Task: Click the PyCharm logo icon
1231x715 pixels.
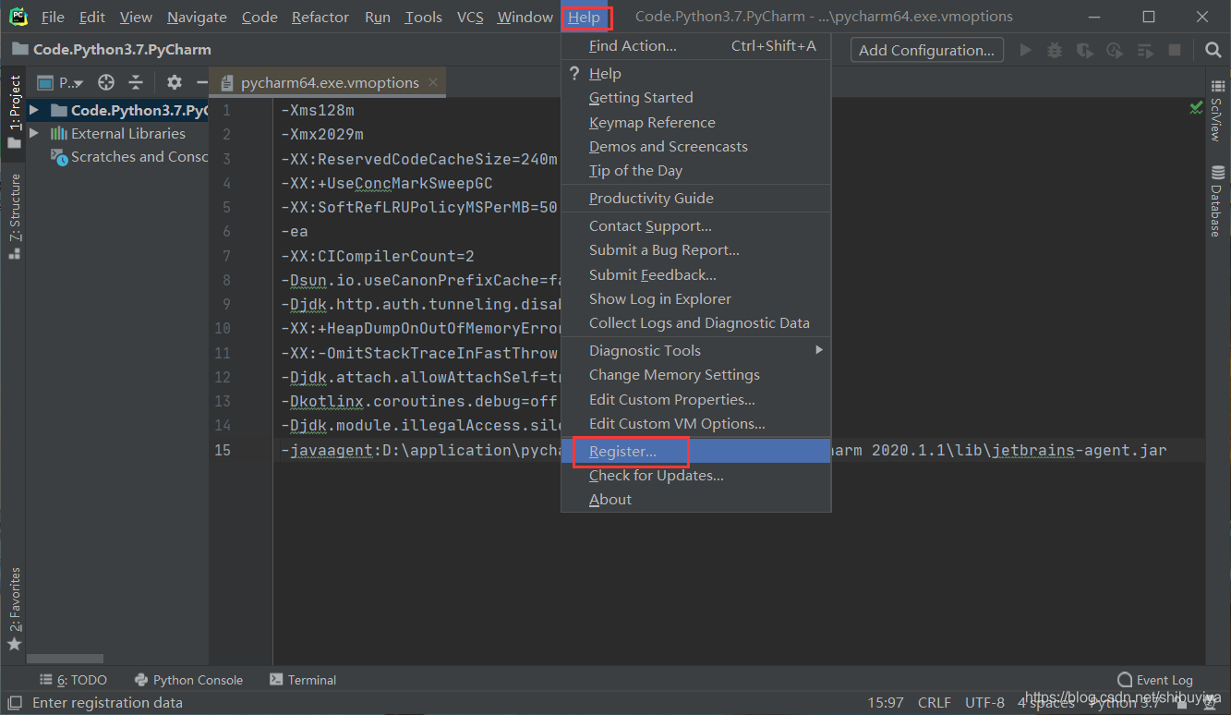Action: tap(18, 17)
